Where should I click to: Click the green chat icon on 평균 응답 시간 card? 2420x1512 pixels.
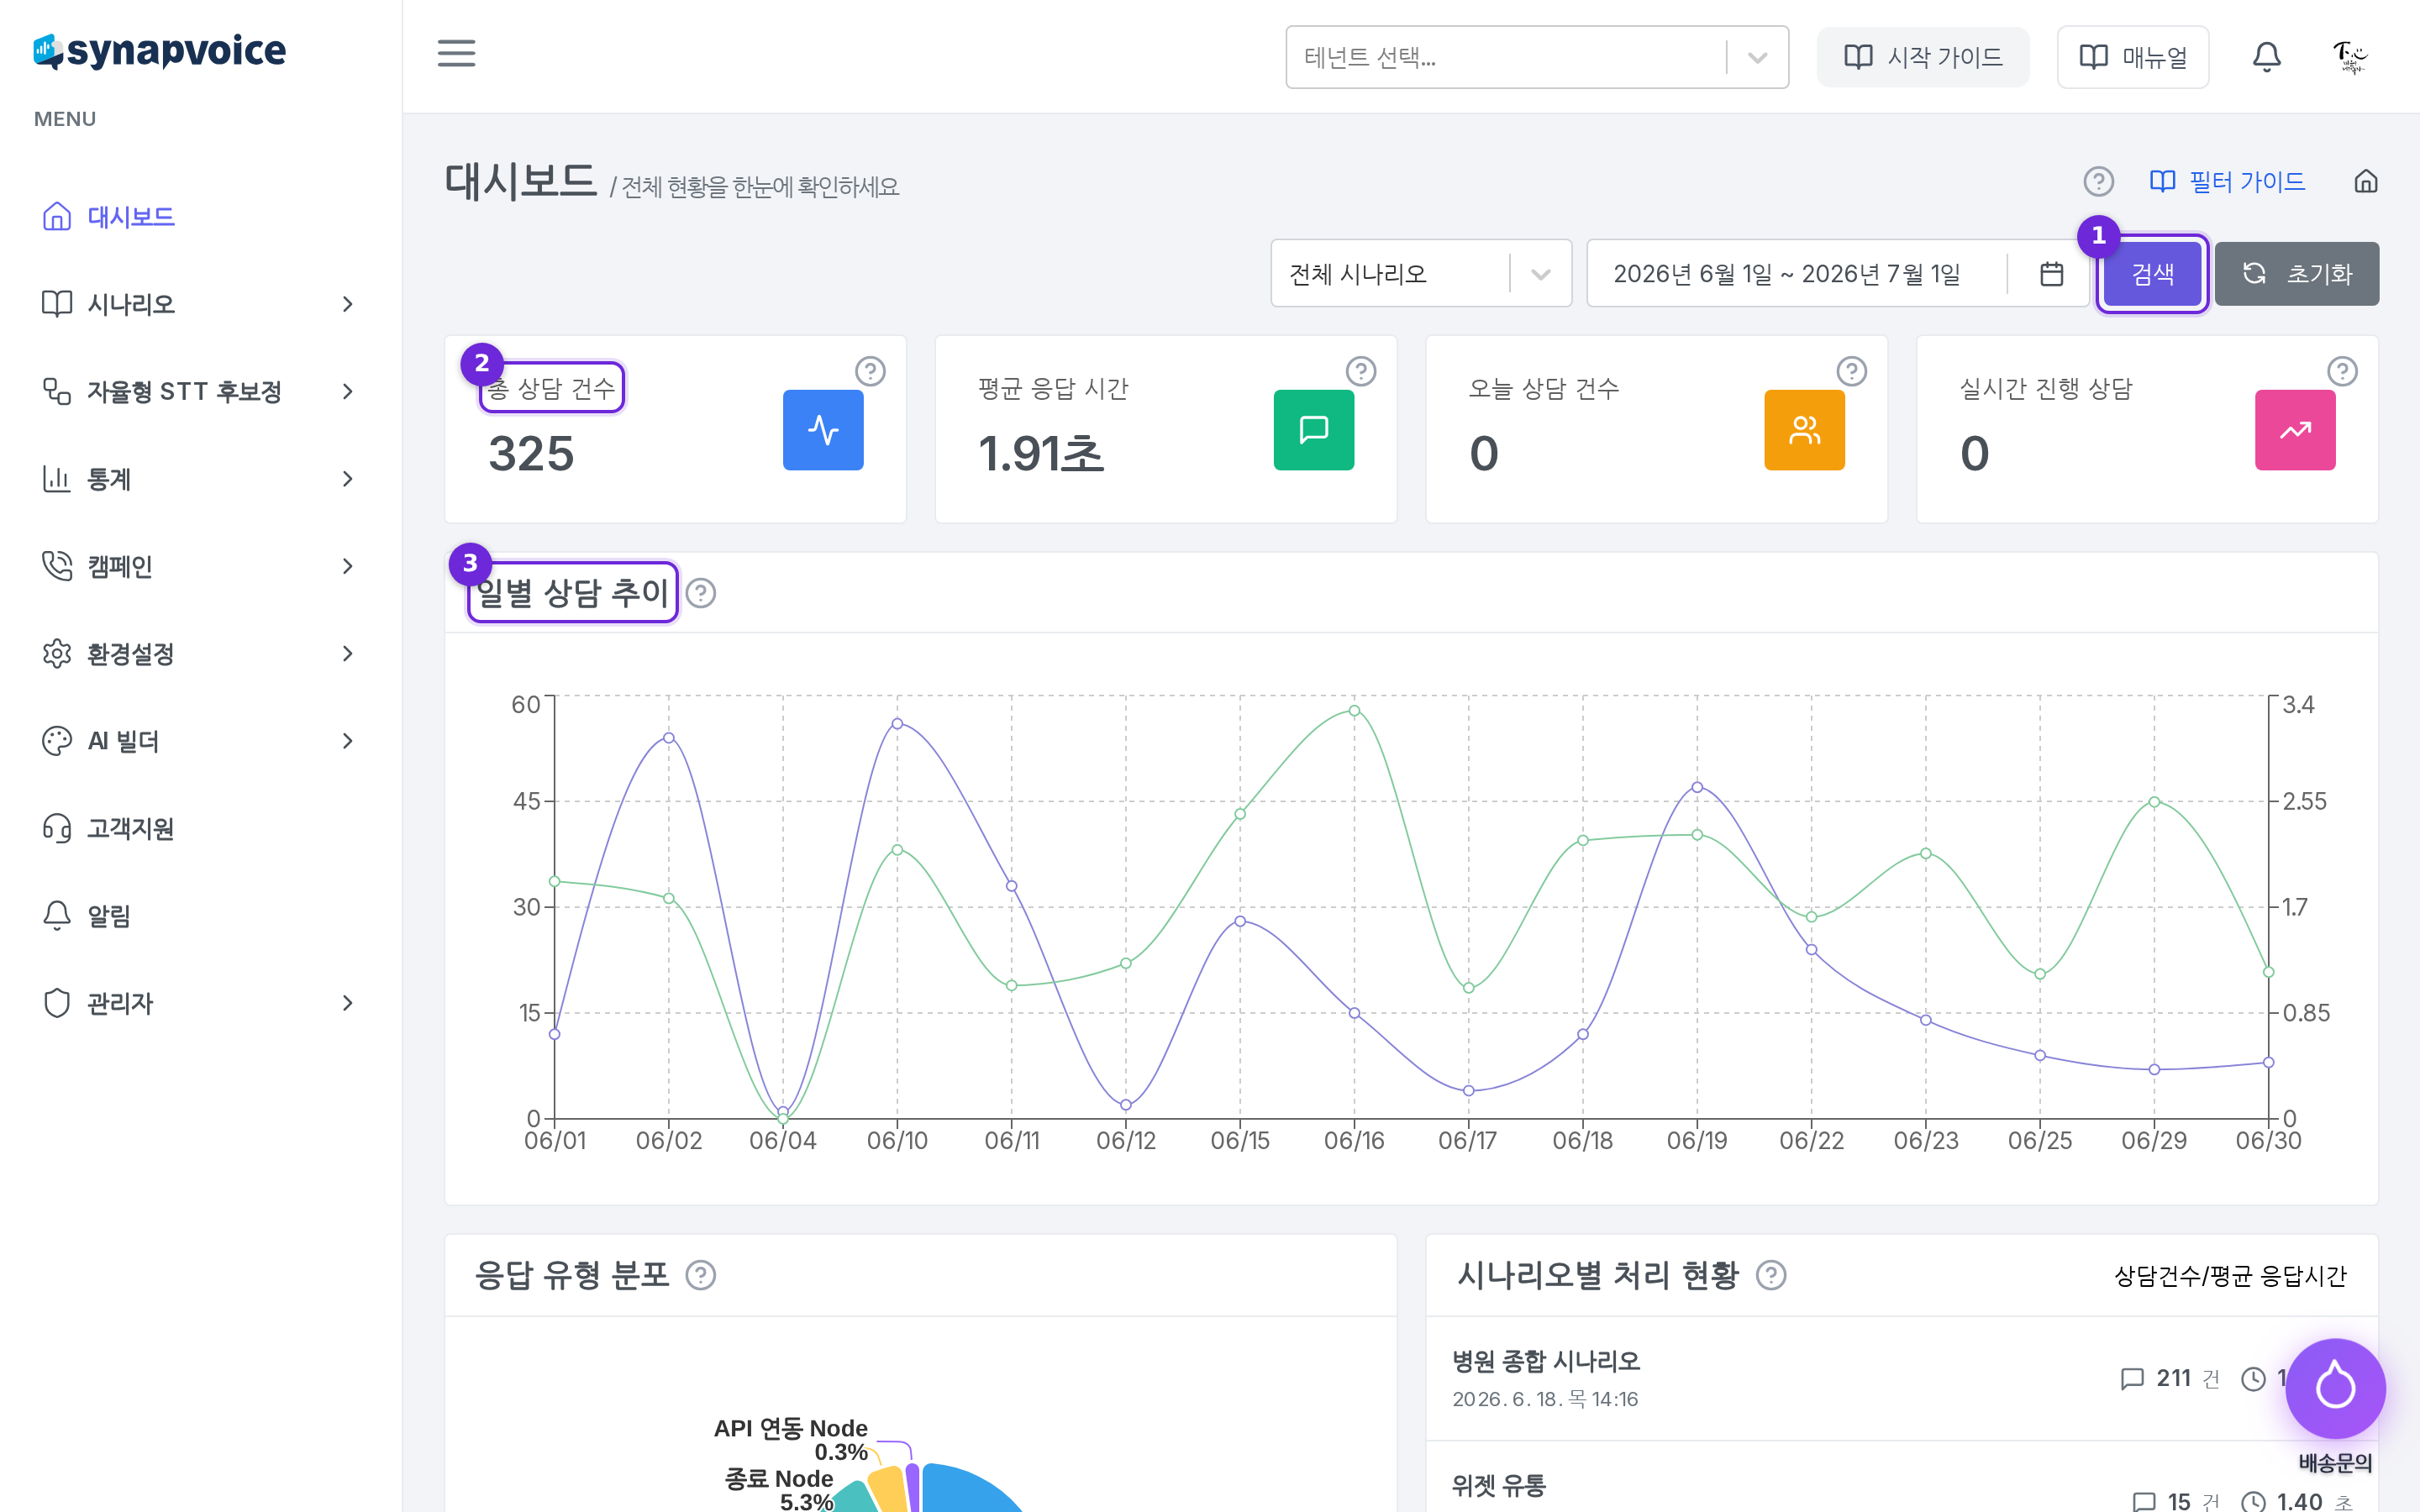pyautogui.click(x=1314, y=430)
